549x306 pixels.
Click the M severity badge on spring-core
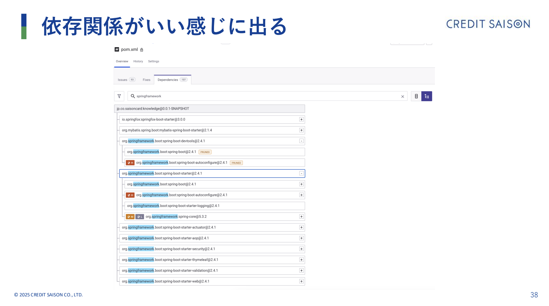coord(130,217)
